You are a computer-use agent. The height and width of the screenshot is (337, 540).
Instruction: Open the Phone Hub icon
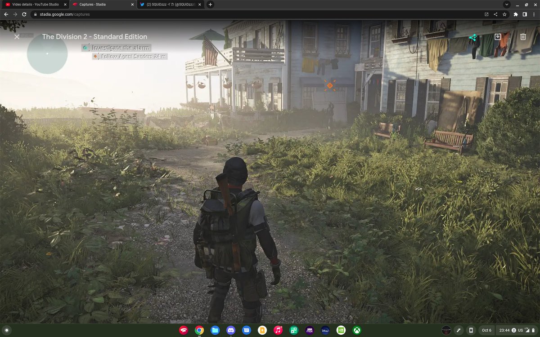[471, 330]
